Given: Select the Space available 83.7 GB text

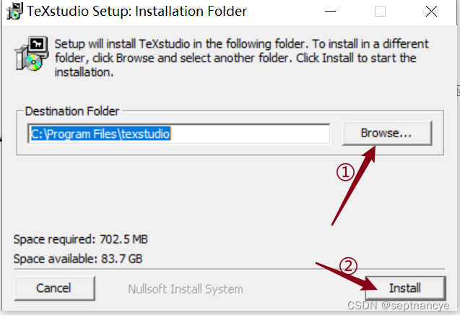Looking at the screenshot, I should tap(78, 259).
